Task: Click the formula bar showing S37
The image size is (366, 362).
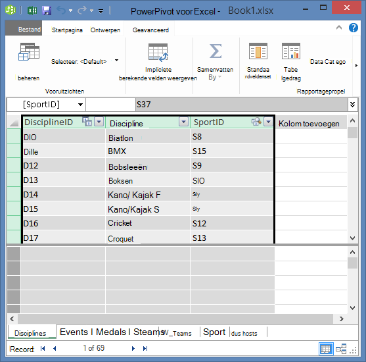Action: coord(242,104)
